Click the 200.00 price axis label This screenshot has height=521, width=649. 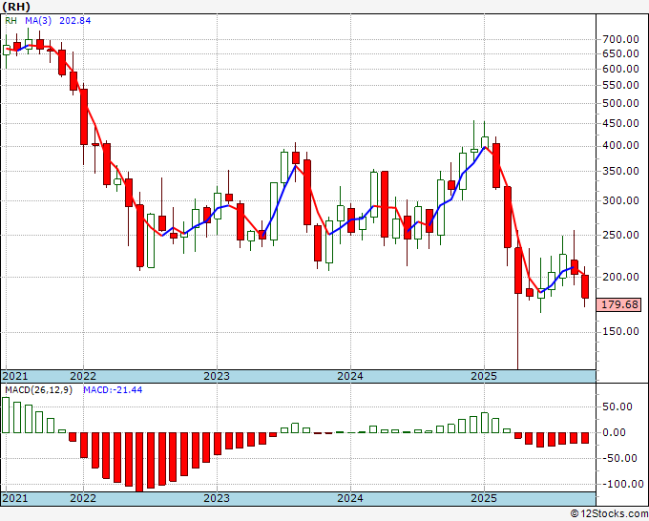tap(620, 277)
